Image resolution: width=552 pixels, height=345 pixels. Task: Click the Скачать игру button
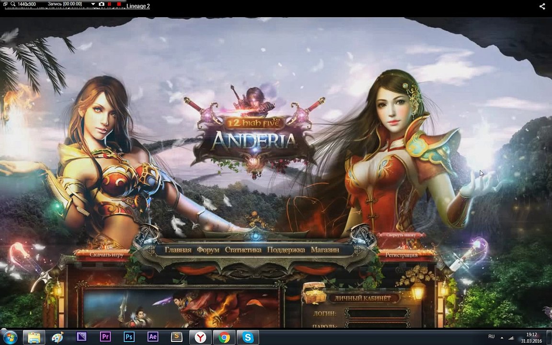tap(106, 255)
